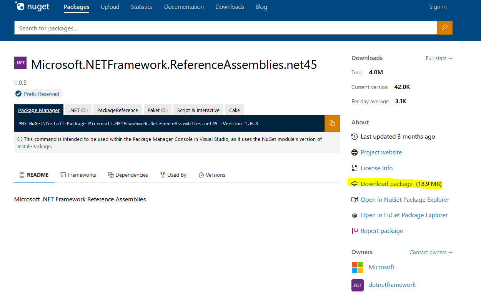This screenshot has width=481, height=303.
Task: Select the Cake installation tab
Action: 234,110
